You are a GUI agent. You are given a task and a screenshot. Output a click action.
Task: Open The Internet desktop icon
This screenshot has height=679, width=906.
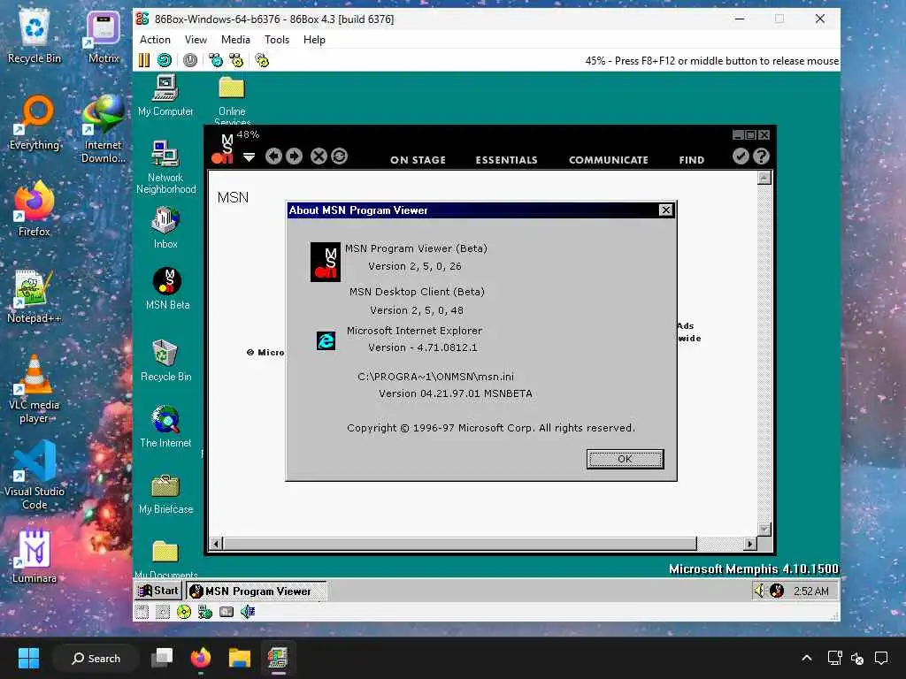coord(165,427)
